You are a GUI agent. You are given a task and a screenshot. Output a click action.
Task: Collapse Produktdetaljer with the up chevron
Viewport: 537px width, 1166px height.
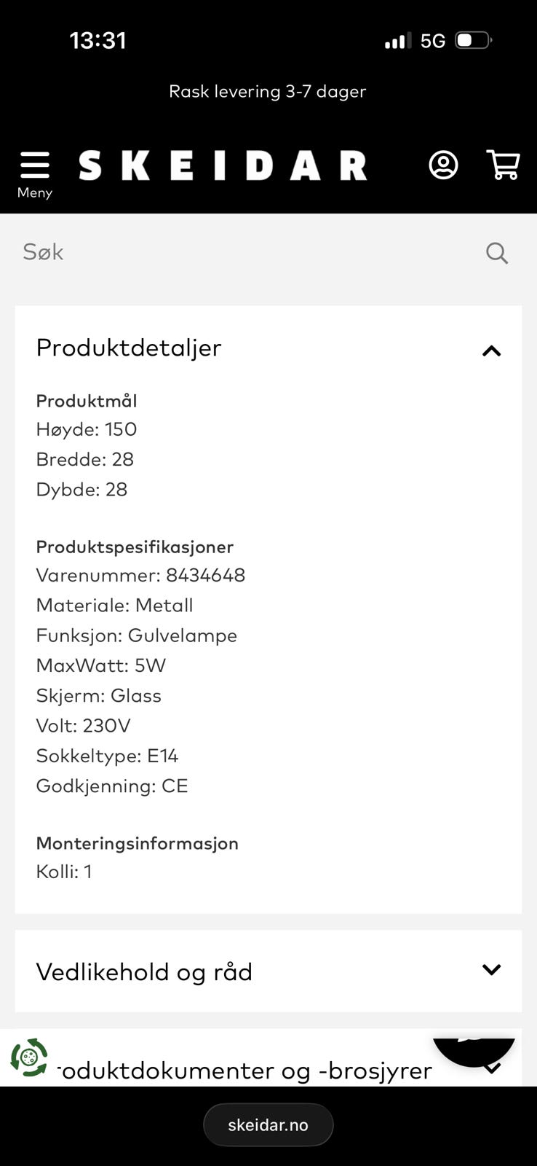point(492,351)
